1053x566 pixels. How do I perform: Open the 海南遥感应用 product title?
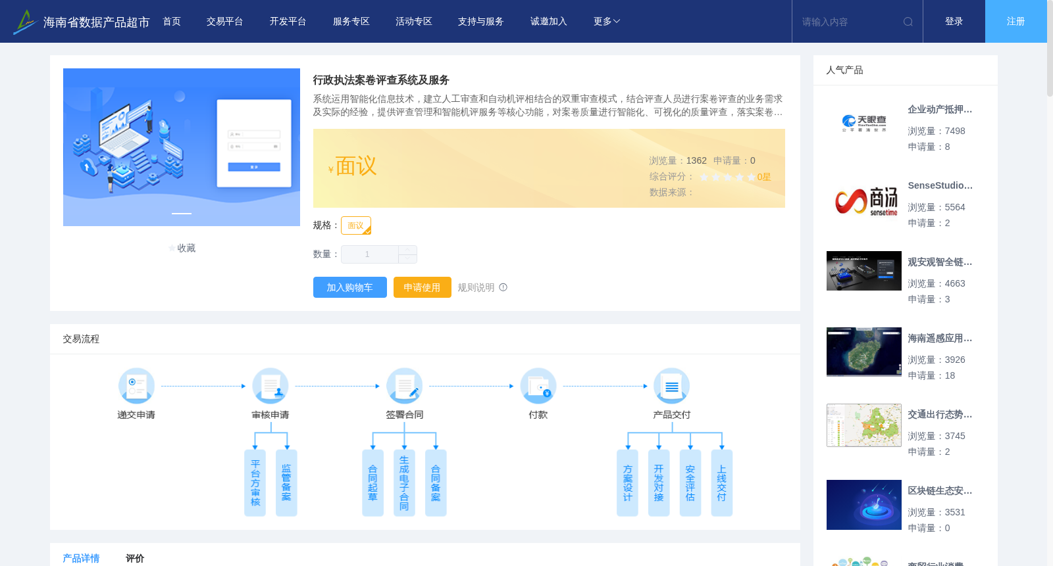click(940, 338)
